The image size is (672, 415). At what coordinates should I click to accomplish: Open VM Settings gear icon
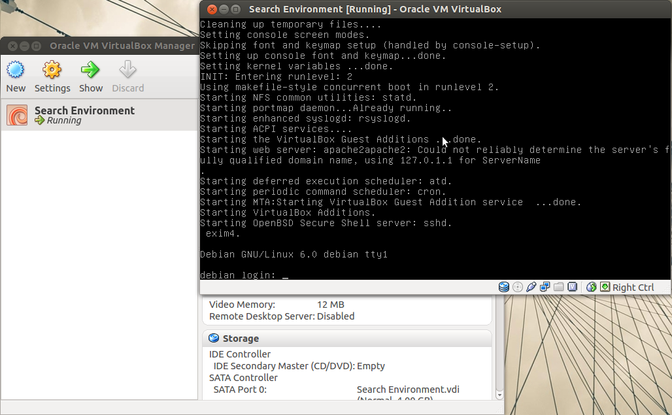click(52, 70)
